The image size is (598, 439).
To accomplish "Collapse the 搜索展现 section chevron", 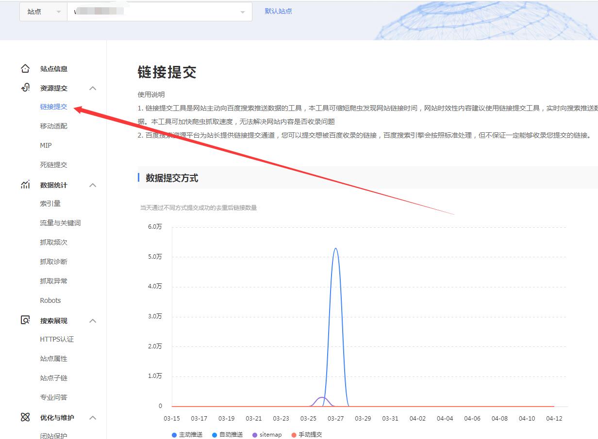I will (x=93, y=321).
